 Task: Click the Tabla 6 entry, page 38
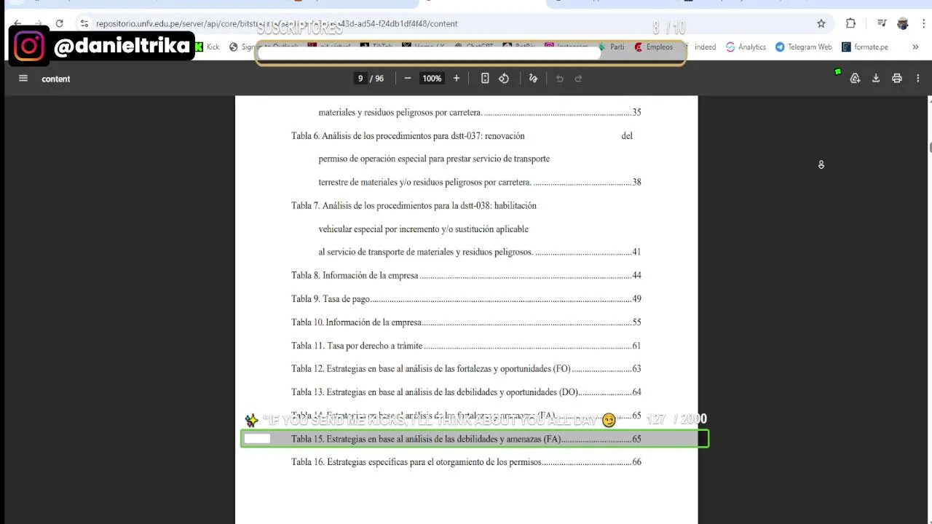point(466,159)
